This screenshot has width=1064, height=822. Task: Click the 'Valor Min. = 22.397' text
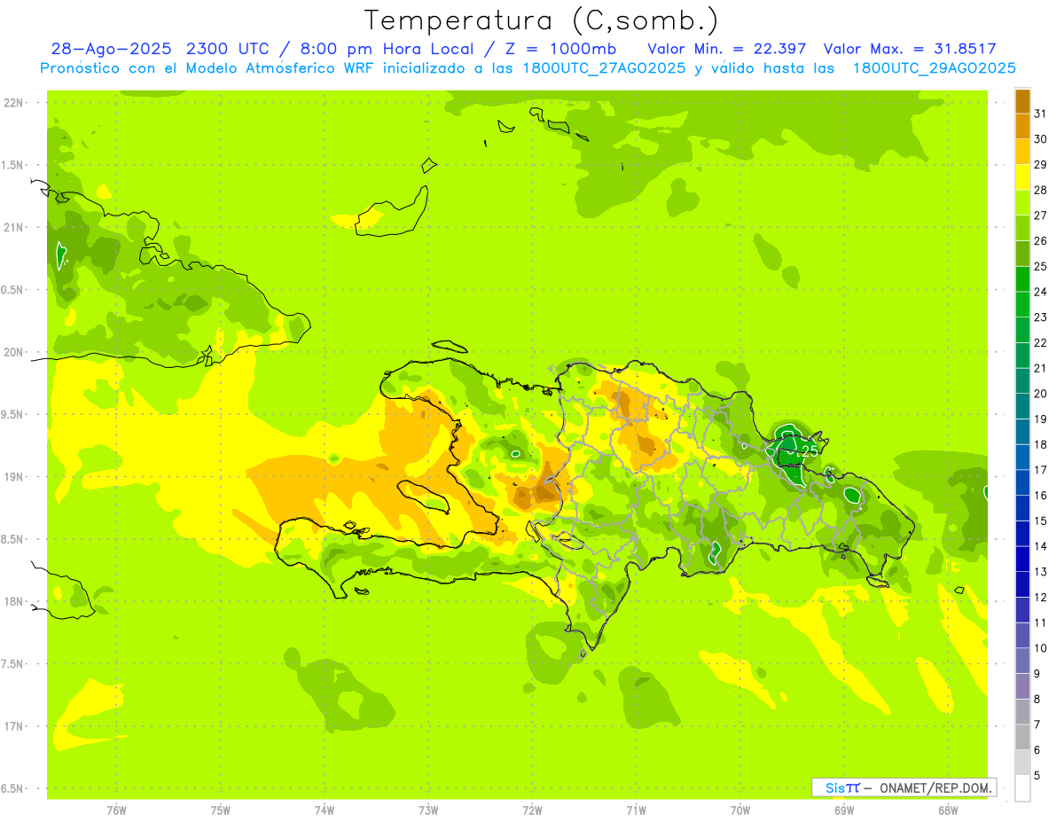click(x=727, y=49)
